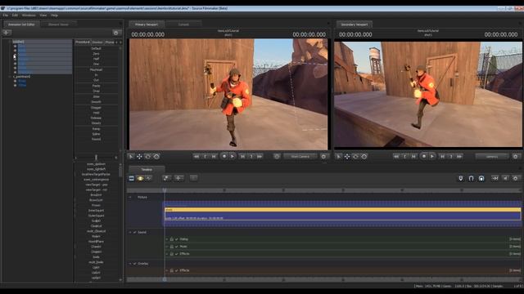Collapse the second animation set below soldier1
This screenshot has width=524, height=294.
coord(10,77)
